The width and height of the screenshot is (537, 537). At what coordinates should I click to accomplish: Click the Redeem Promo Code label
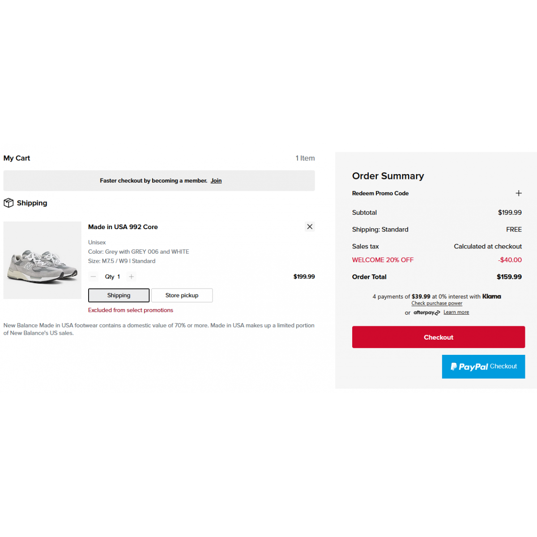click(x=380, y=193)
